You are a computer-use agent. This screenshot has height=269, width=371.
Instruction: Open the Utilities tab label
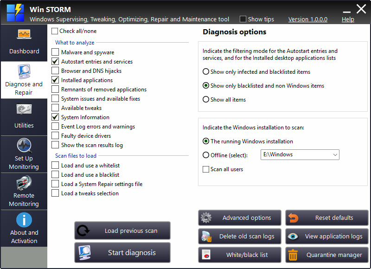(24, 125)
